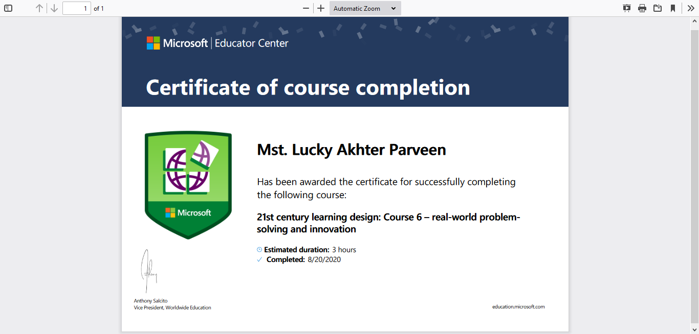Open the current view bookmark icon

click(x=673, y=8)
